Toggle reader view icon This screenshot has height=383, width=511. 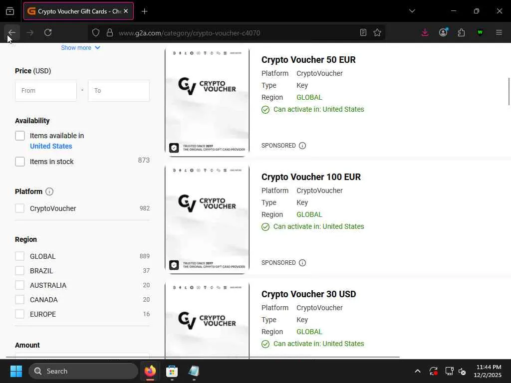pyautogui.click(x=363, y=32)
